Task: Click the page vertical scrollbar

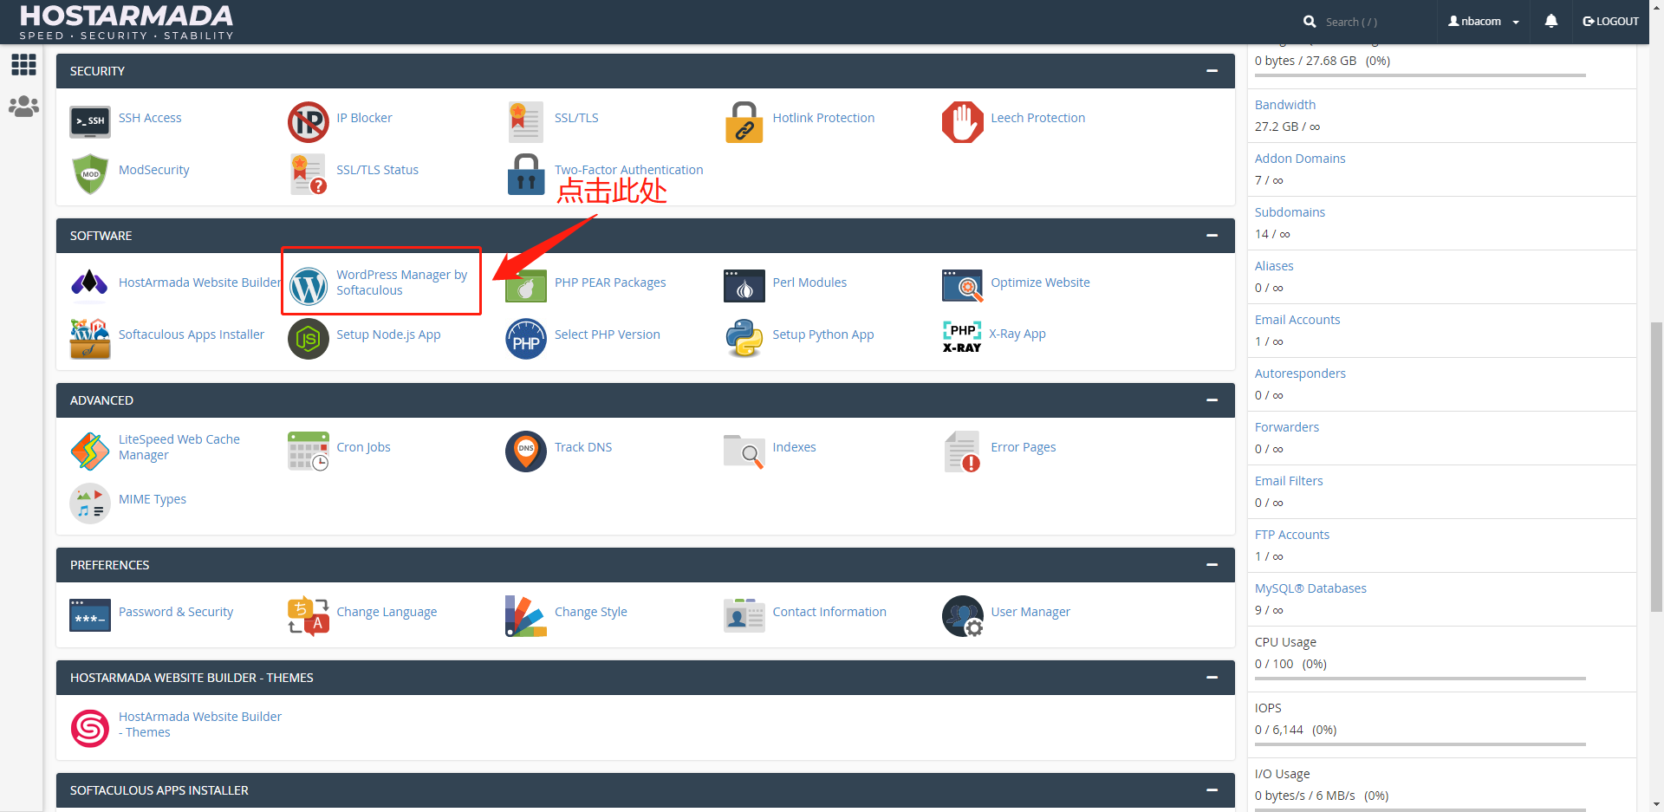Action: pos(1656,466)
